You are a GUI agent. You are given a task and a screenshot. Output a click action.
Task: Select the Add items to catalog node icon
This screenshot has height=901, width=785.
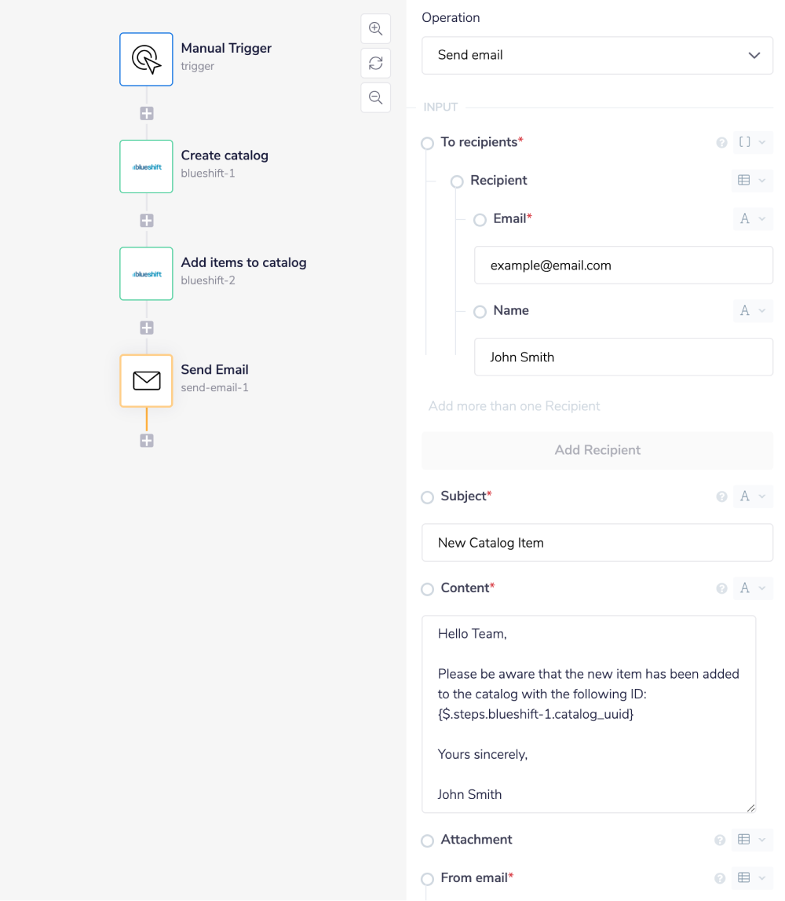coord(146,273)
